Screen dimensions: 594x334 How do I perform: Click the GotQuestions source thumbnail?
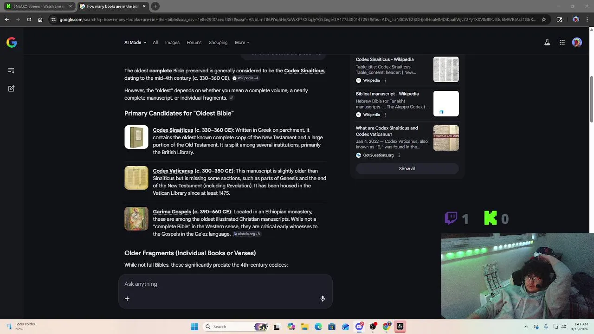coord(446,138)
